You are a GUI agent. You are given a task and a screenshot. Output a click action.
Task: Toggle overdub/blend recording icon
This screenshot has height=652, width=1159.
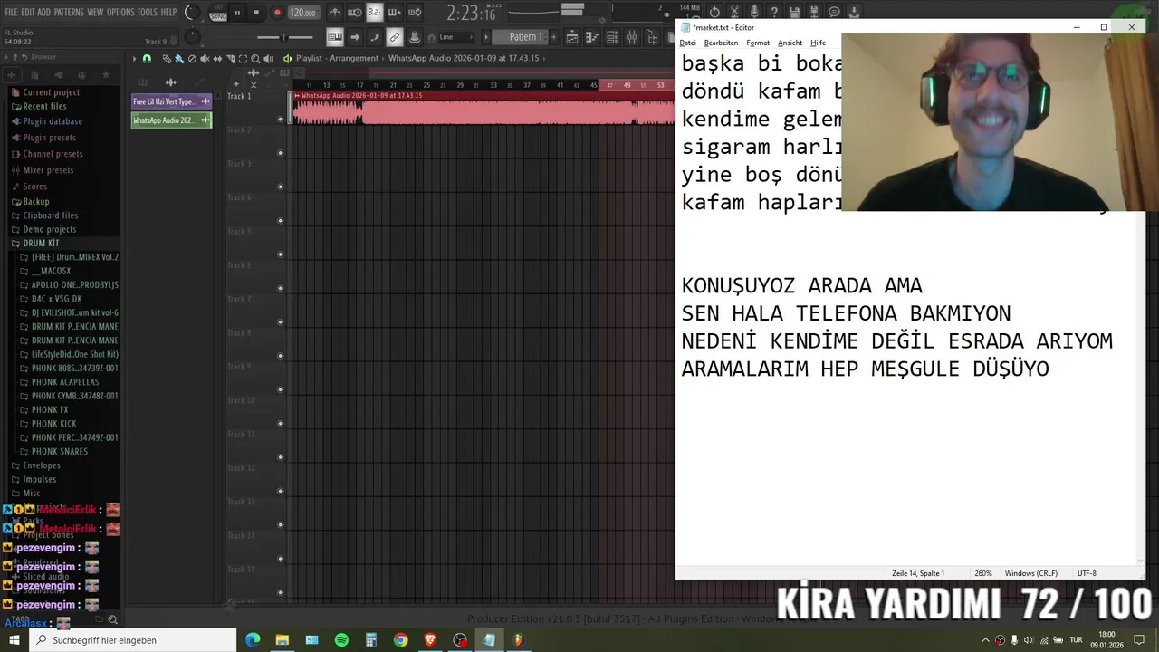[395, 13]
